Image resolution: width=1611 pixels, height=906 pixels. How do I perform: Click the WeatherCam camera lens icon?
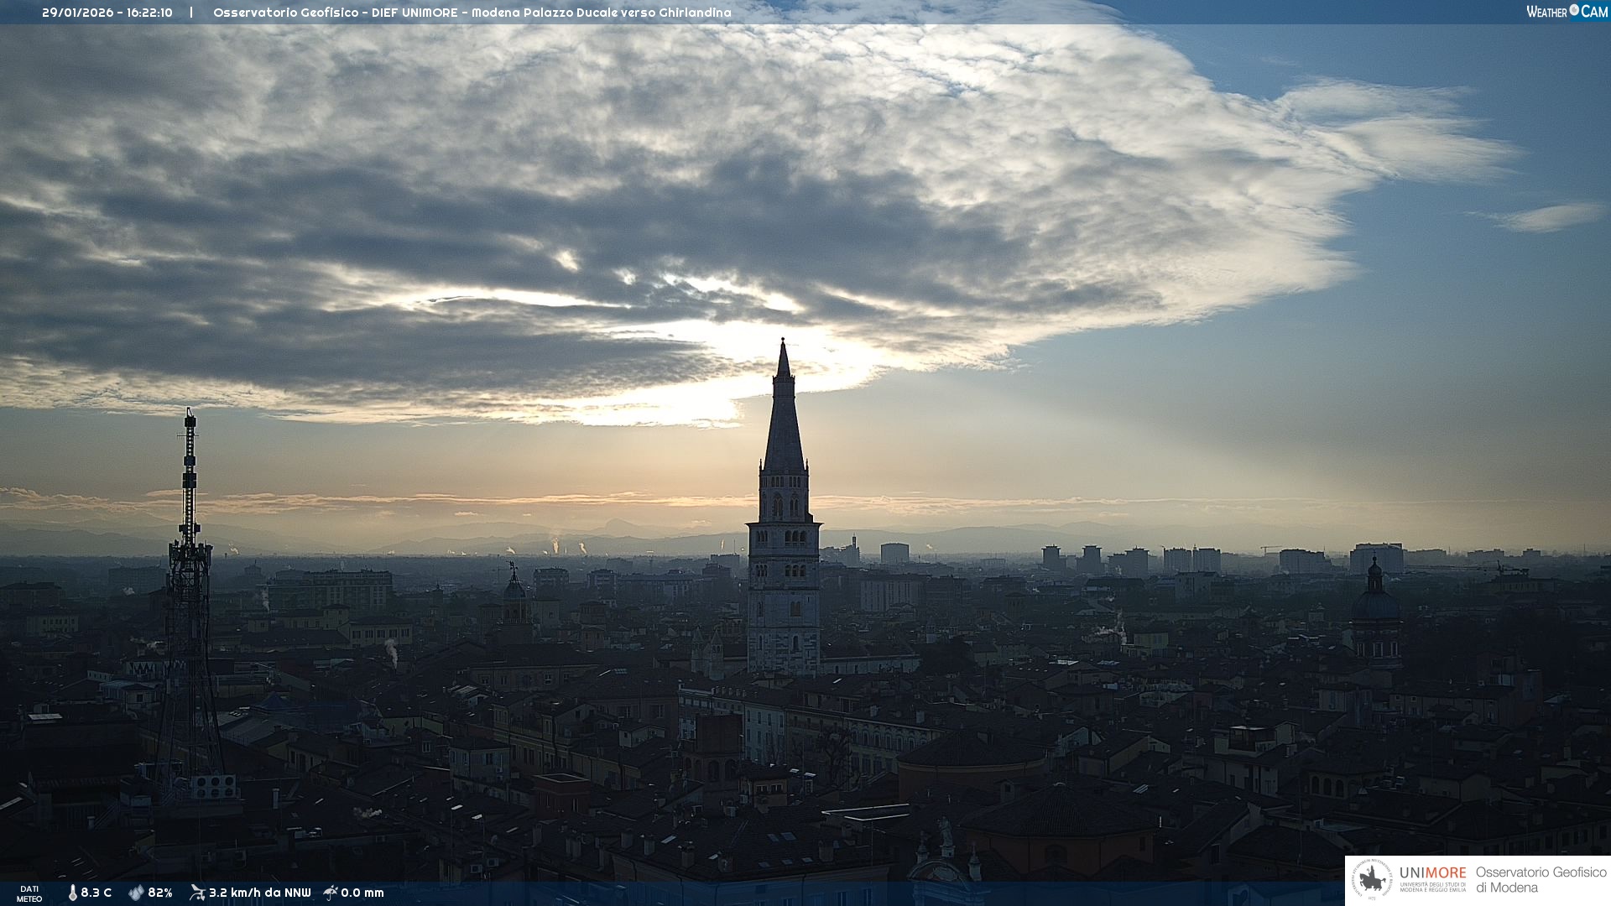point(1574,11)
